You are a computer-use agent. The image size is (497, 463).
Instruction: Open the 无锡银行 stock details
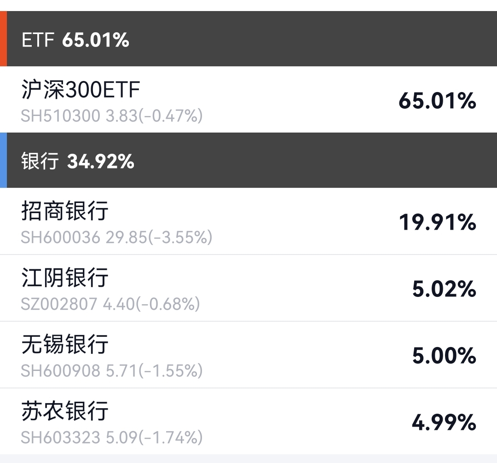(x=65, y=344)
